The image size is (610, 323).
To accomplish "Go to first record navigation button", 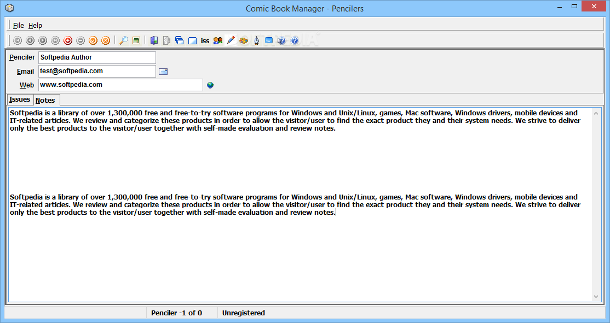I will point(17,40).
